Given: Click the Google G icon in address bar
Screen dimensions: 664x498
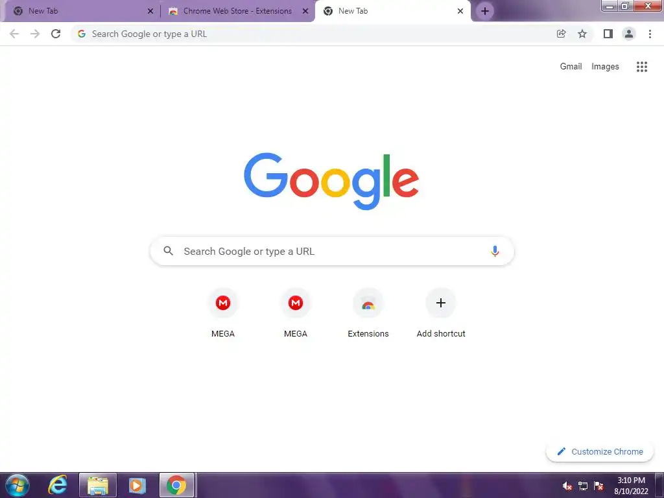Looking at the screenshot, I should coord(82,34).
